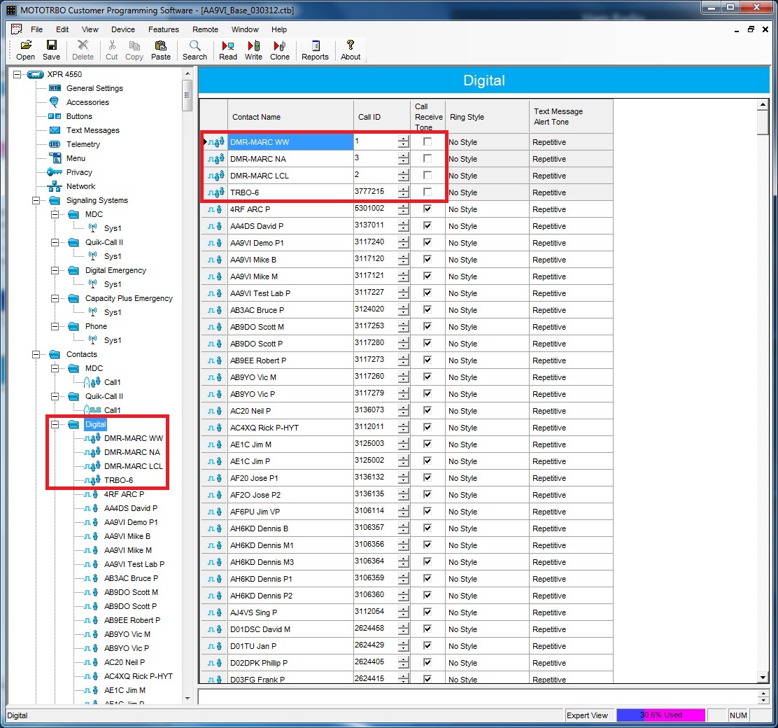Select Quik-Call II contact Call1
Screen dimensions: 778x728
[112, 410]
